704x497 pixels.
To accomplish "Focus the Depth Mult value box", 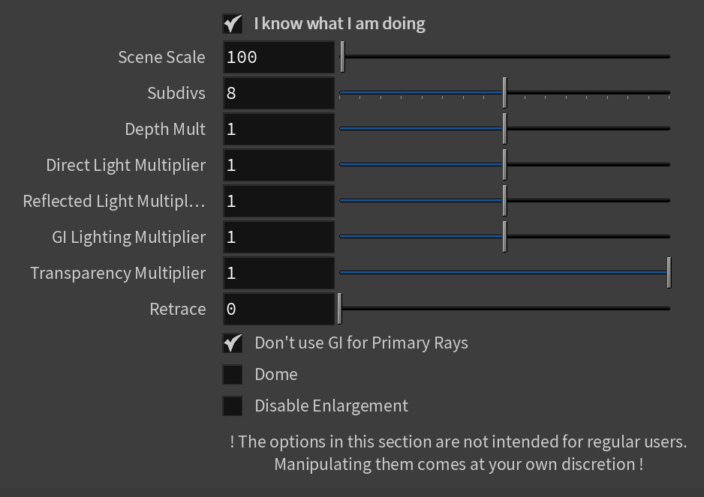I will tap(278, 129).
